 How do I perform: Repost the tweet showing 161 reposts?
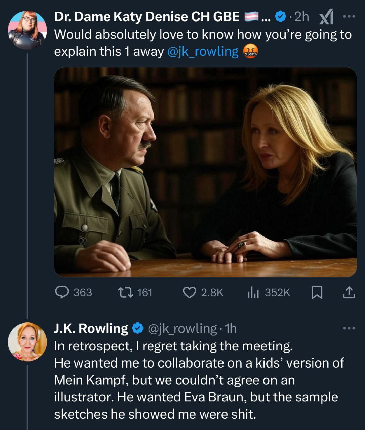pos(122,292)
